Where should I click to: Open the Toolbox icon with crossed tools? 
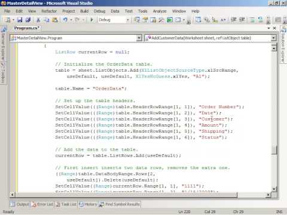pyautogui.click(x=161, y=20)
